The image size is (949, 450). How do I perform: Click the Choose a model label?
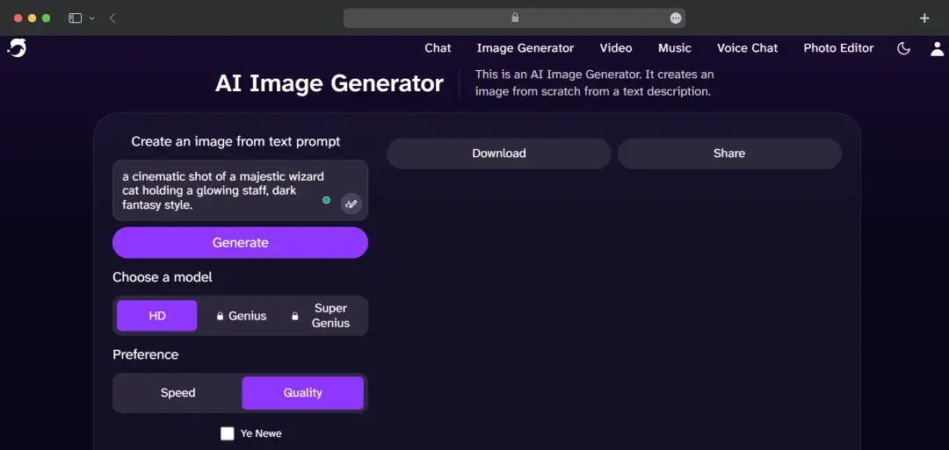coord(163,277)
